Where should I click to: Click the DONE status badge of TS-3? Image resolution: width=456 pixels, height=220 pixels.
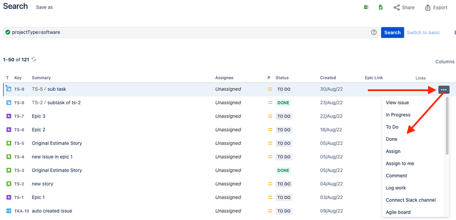tap(283, 170)
